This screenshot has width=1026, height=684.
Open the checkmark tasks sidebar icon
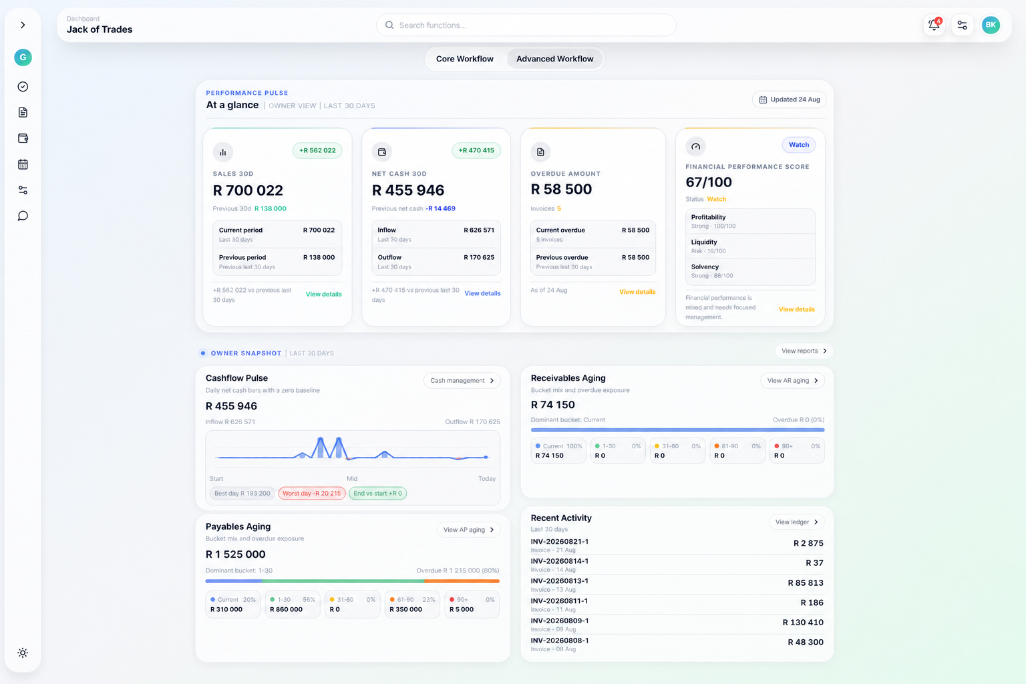tap(23, 87)
